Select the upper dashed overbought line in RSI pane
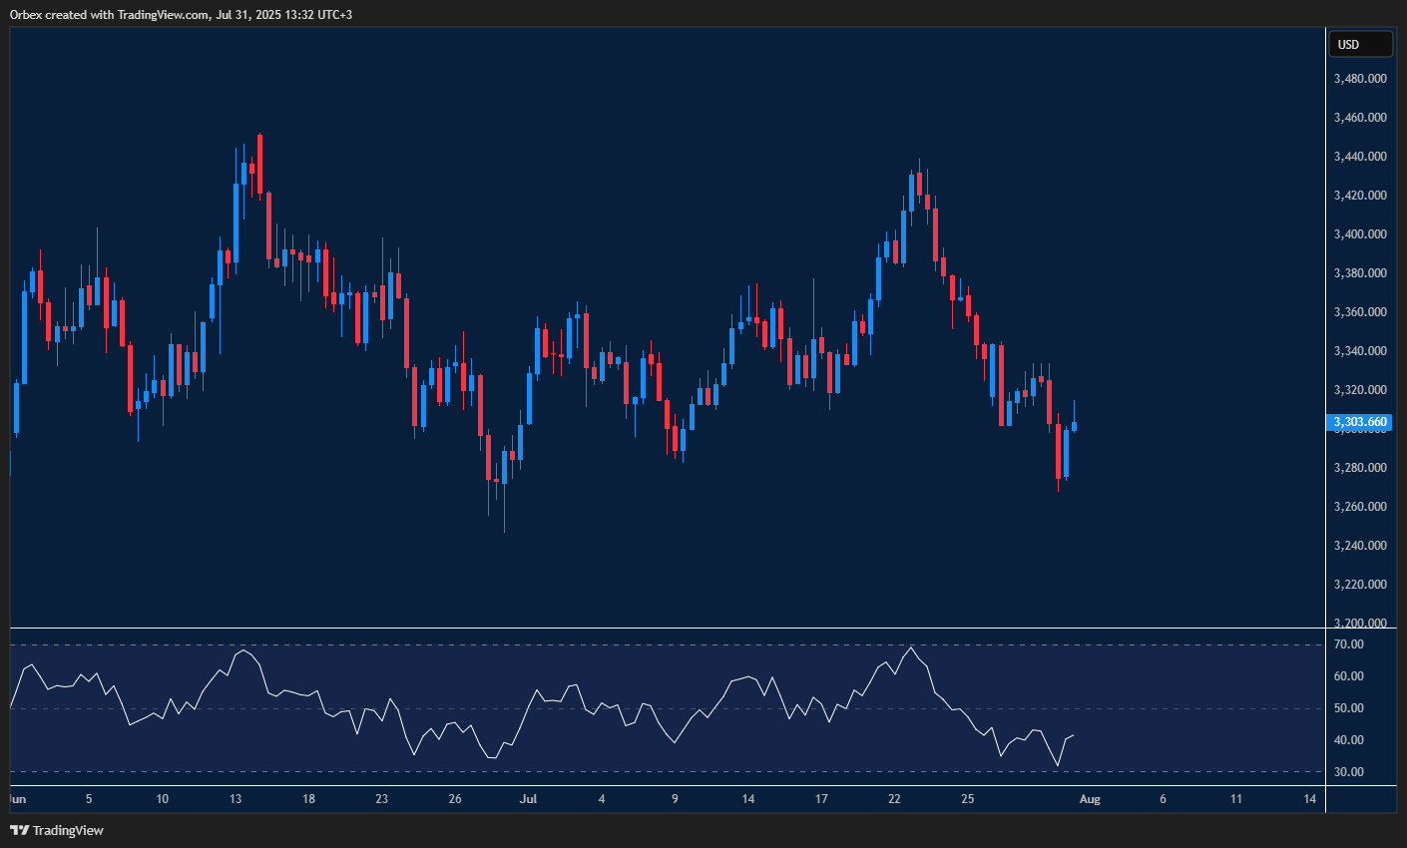 (x=699, y=642)
